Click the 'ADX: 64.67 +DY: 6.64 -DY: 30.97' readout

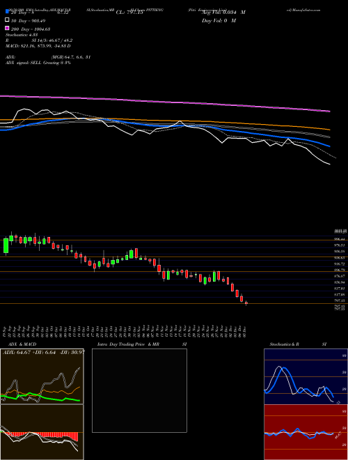pos(44,352)
